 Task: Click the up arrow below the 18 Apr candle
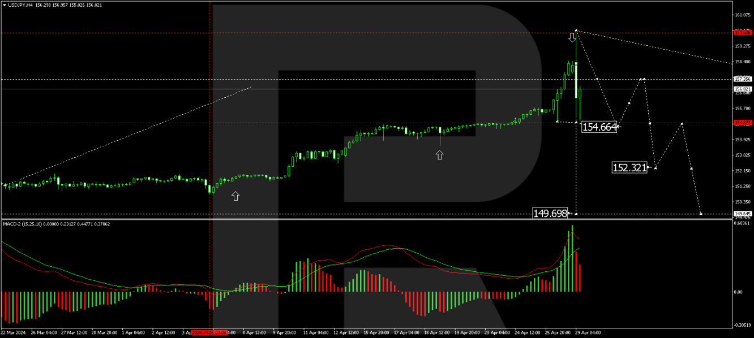440,154
